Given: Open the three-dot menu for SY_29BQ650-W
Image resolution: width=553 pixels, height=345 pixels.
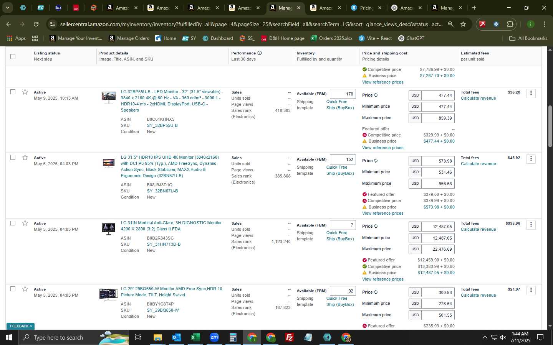Looking at the screenshot, I should (531, 290).
